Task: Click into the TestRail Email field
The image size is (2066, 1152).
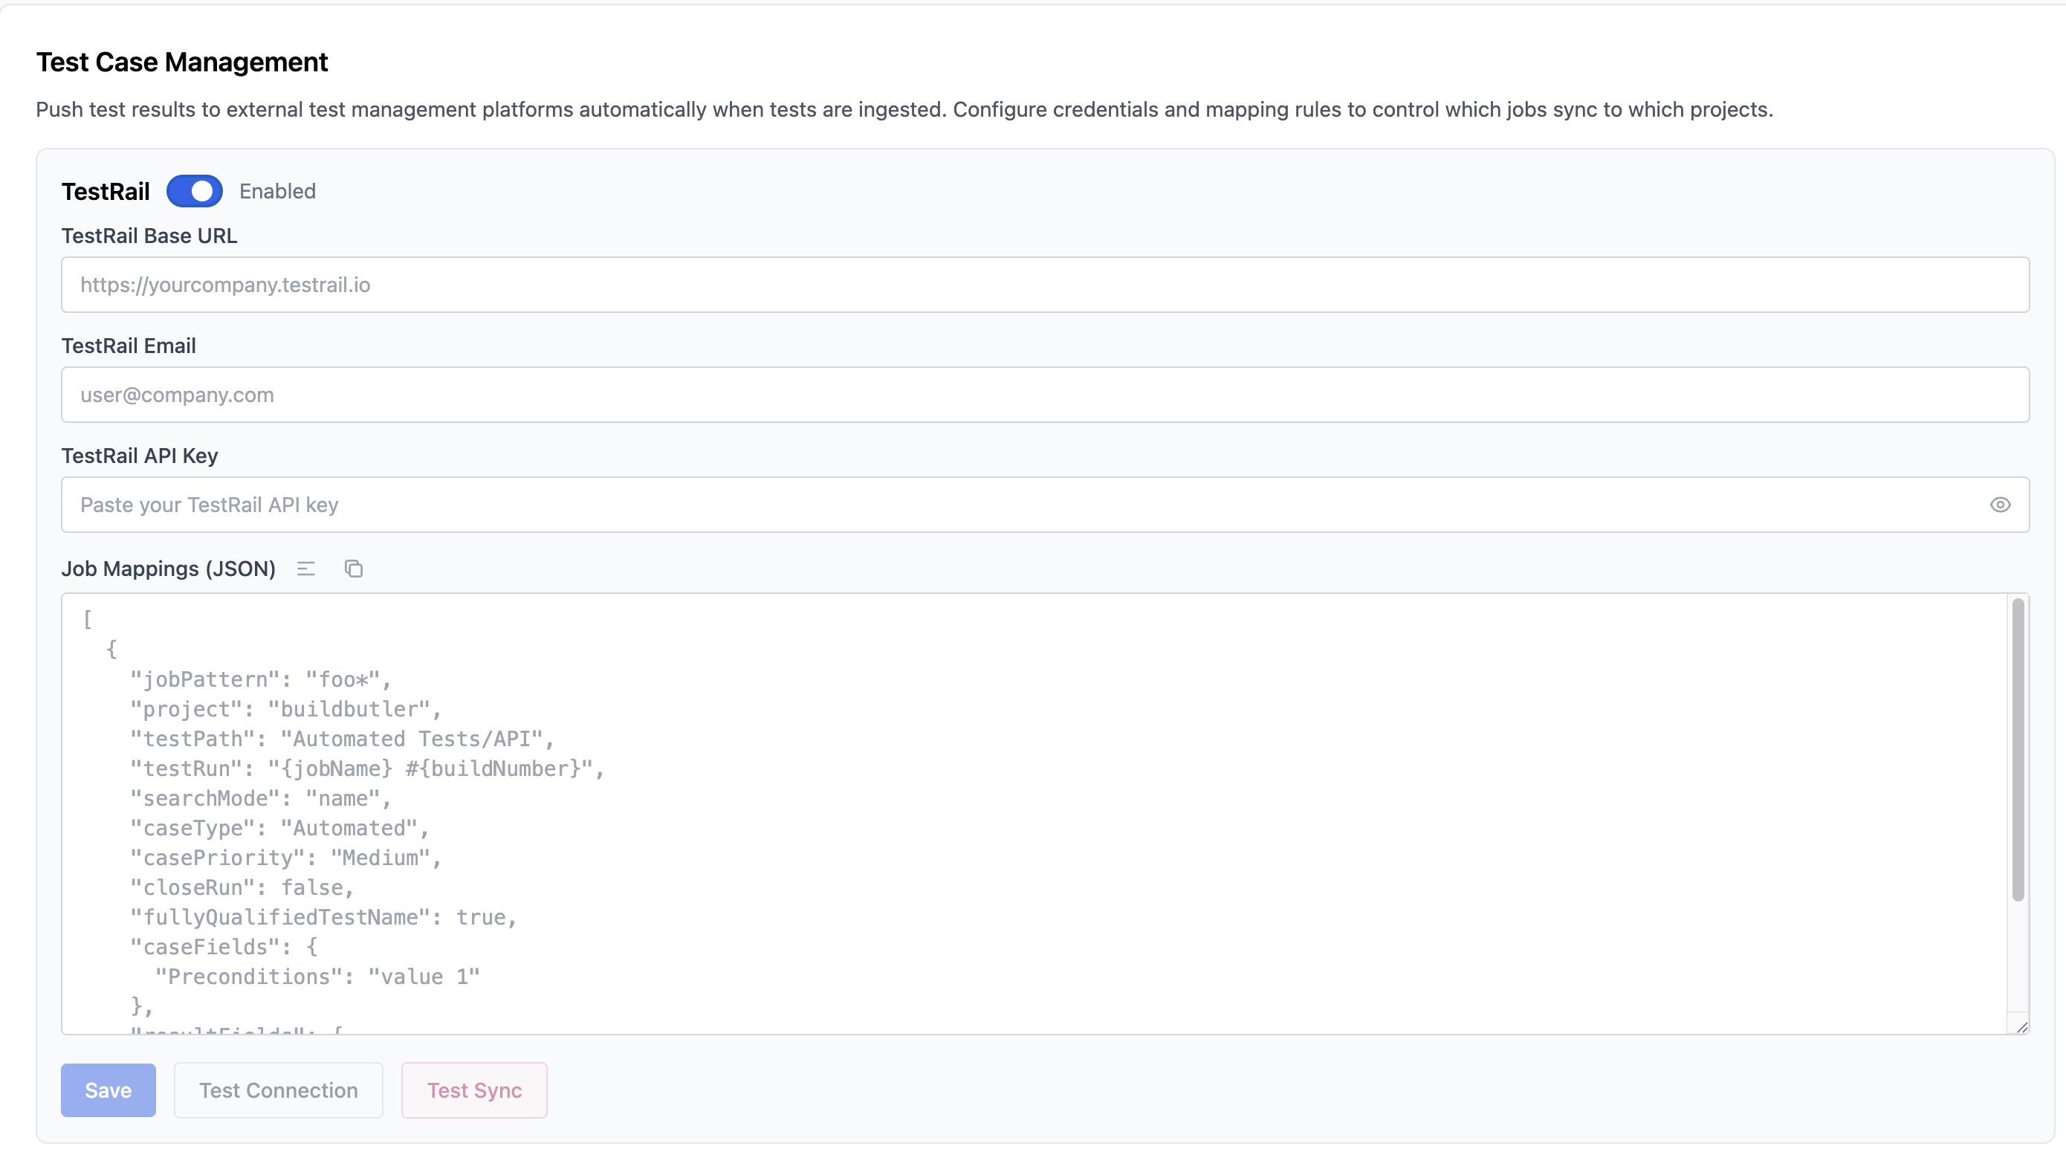Action: click(x=1044, y=395)
